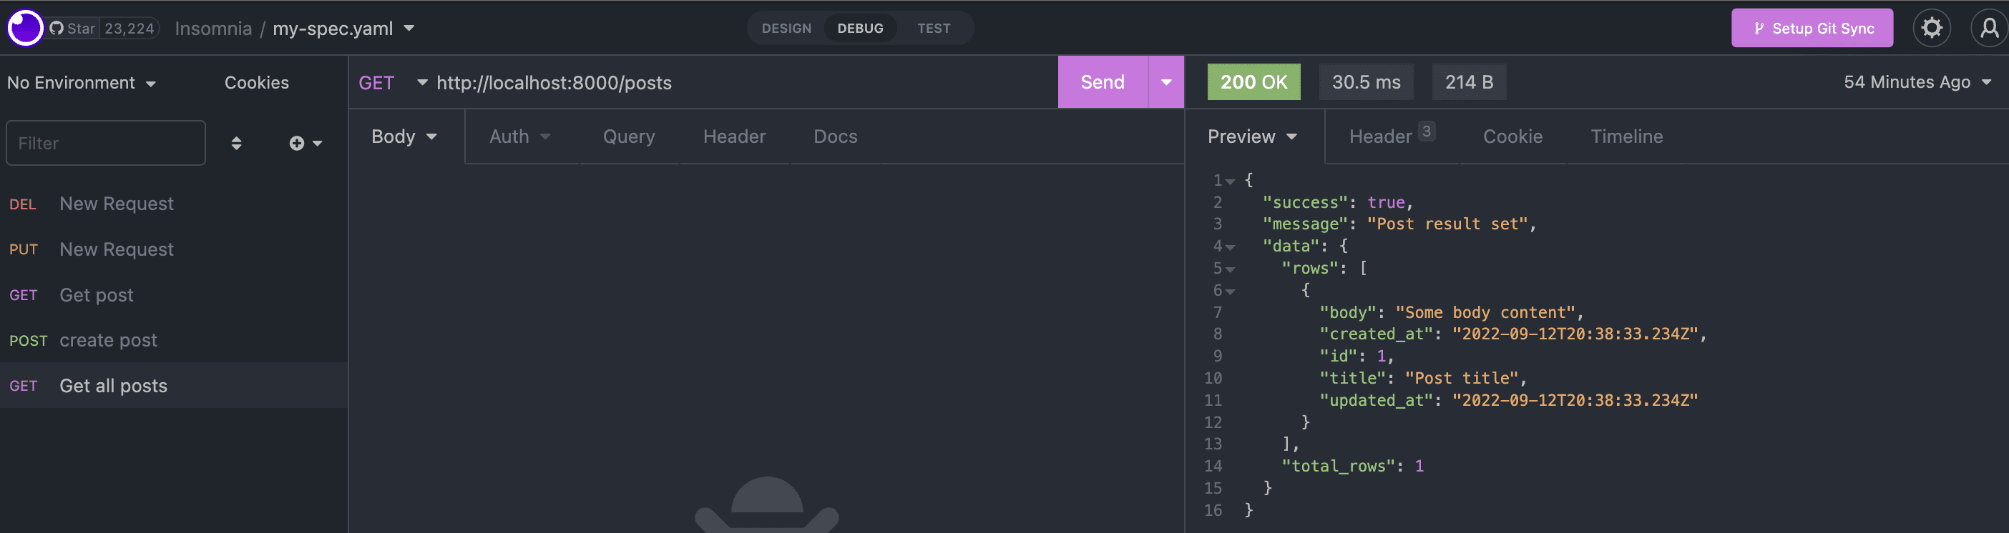This screenshot has height=533, width=2009.
Task: Expand the No Environment dropdown
Action: pyautogui.click(x=81, y=83)
